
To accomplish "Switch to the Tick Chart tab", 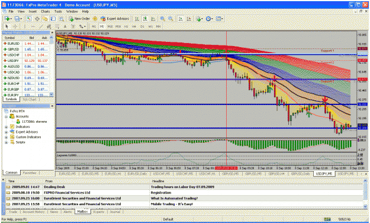I will click(29, 100).
